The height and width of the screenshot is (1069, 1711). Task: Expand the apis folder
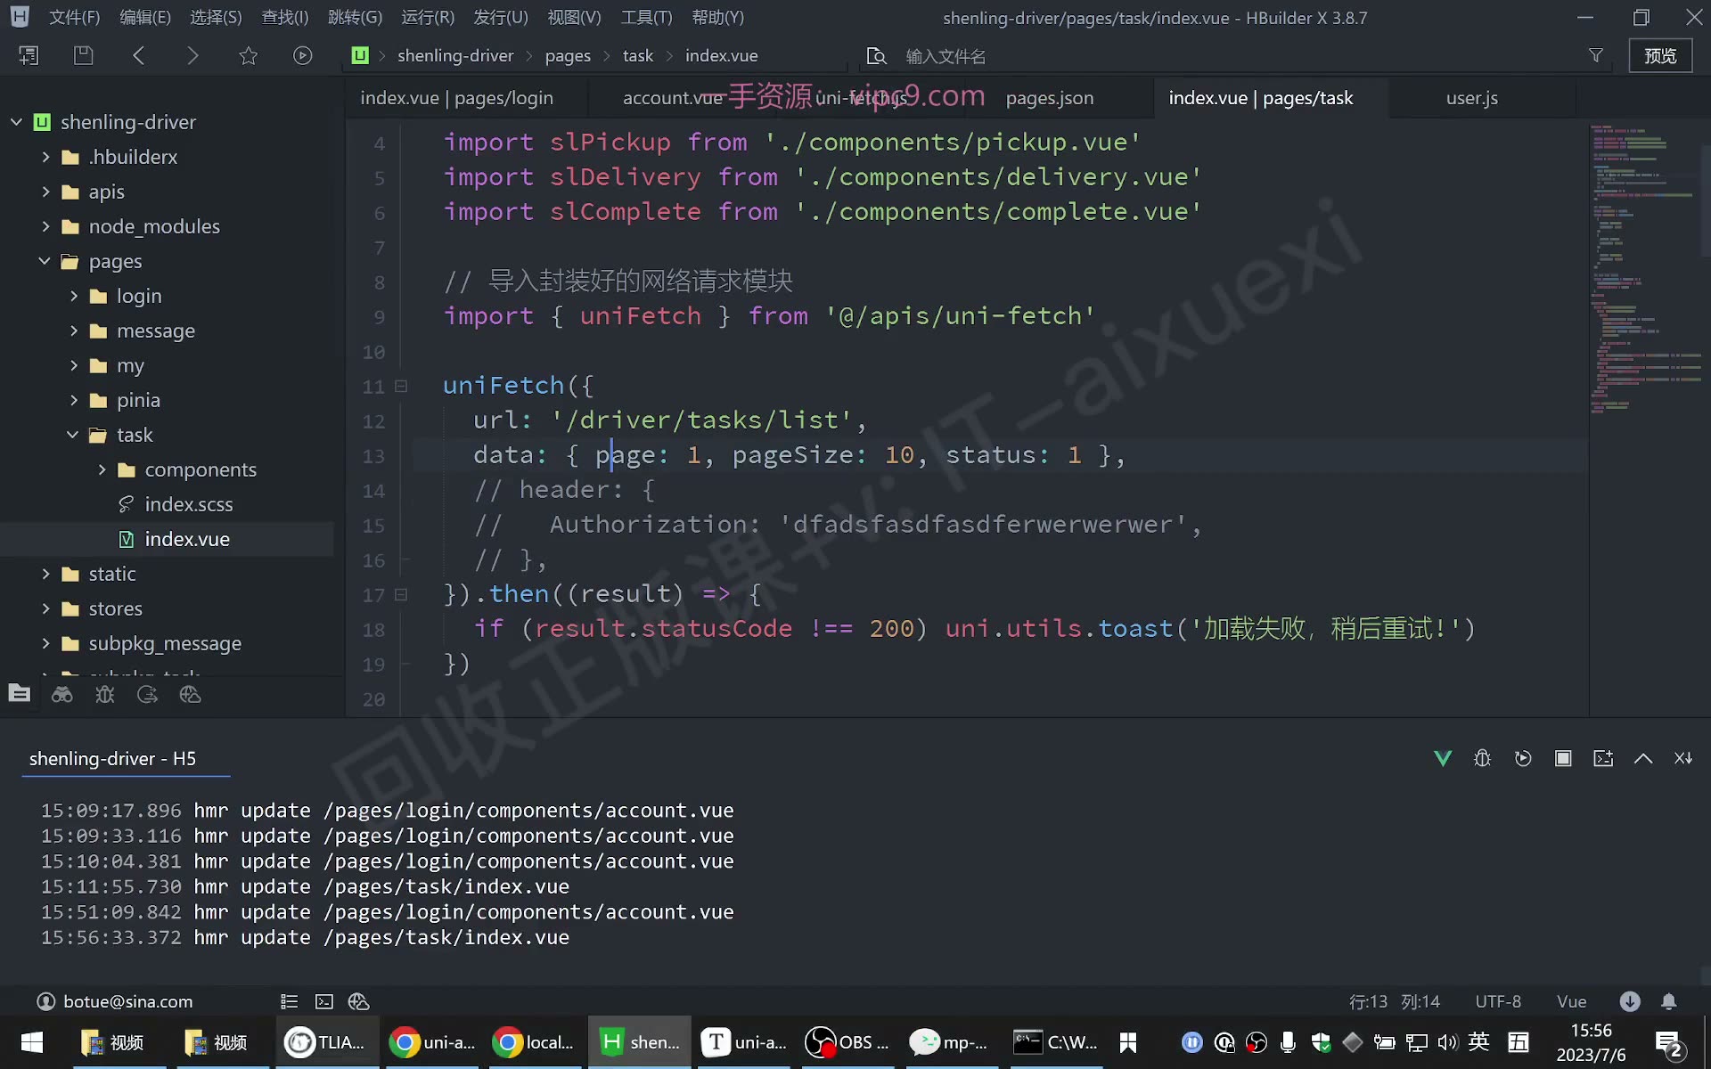[45, 192]
